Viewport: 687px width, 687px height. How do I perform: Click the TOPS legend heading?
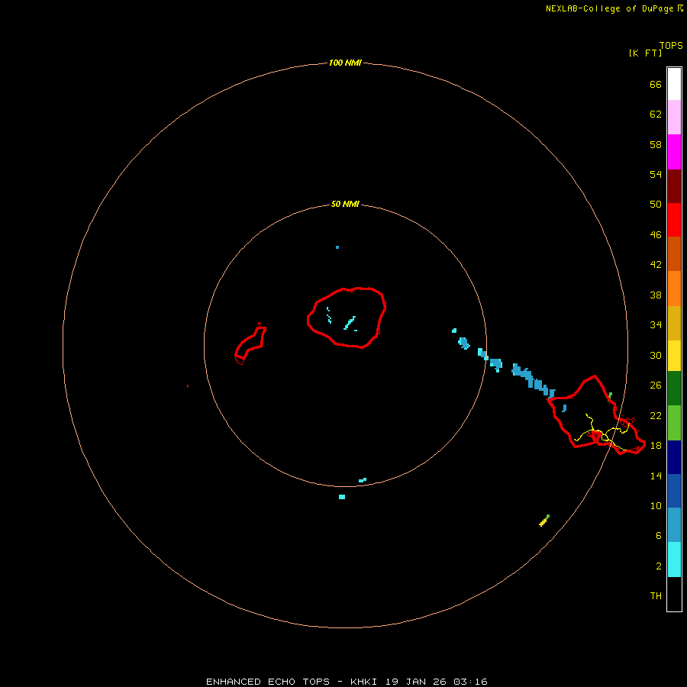coord(671,46)
